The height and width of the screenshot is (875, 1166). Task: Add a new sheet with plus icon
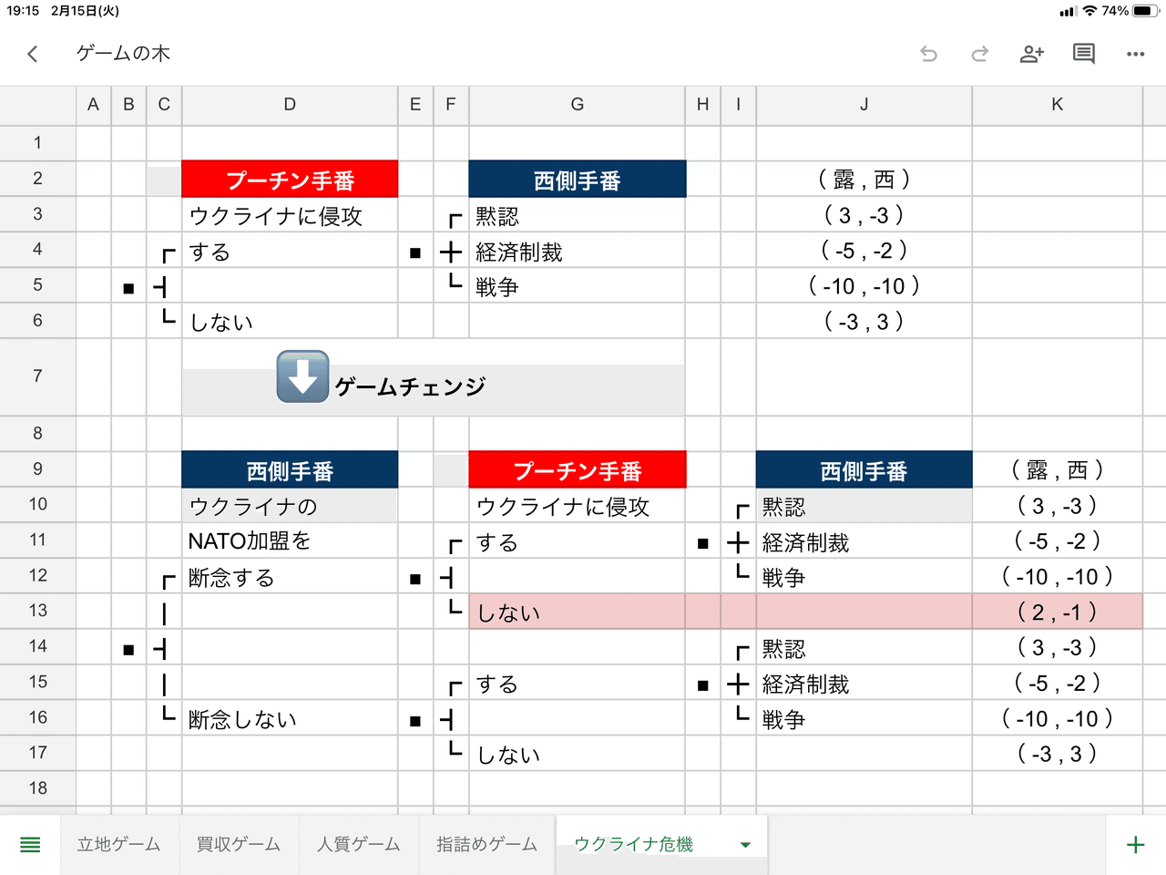[x=1135, y=845]
